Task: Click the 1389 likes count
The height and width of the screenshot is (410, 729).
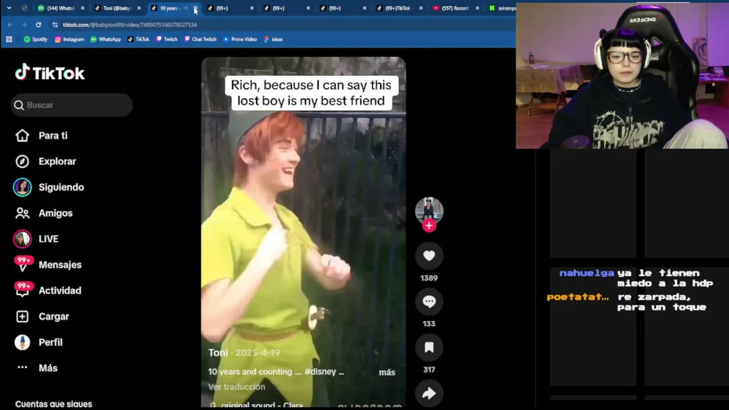Action: tap(429, 278)
